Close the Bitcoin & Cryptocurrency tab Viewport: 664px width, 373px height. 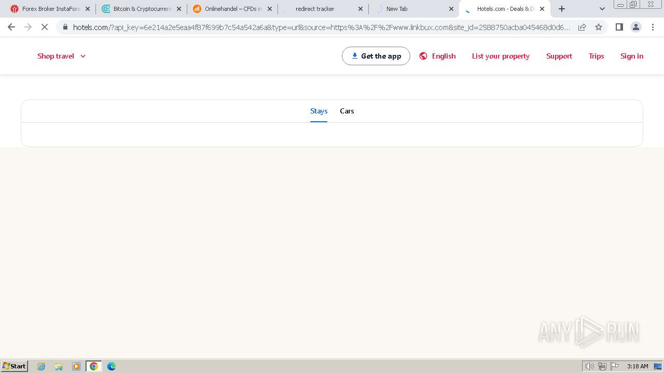(179, 9)
